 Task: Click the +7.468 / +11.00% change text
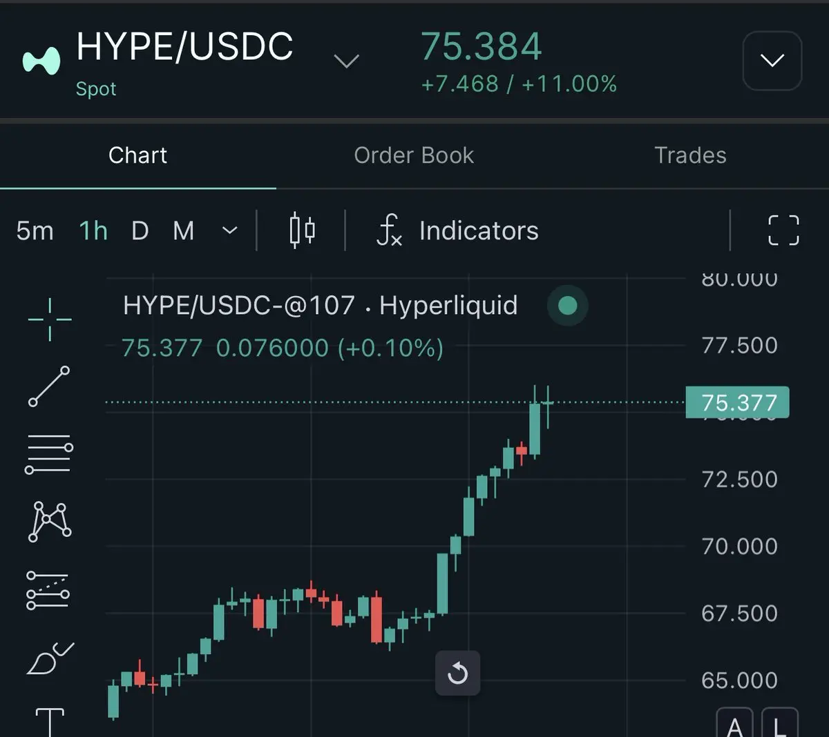pyautogui.click(x=519, y=84)
